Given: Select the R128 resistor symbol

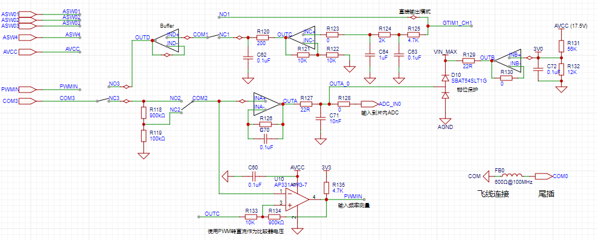Looking at the screenshot, I should click(344, 104).
